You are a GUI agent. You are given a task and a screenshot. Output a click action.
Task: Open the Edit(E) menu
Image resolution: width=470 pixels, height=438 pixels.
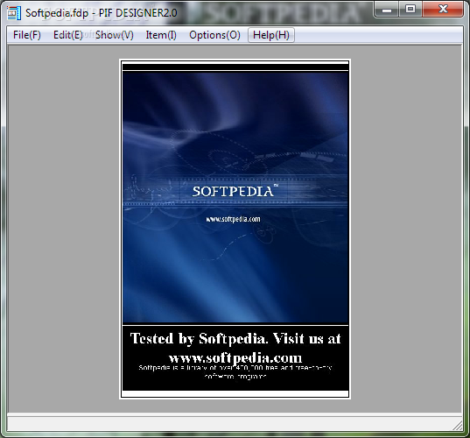point(67,35)
